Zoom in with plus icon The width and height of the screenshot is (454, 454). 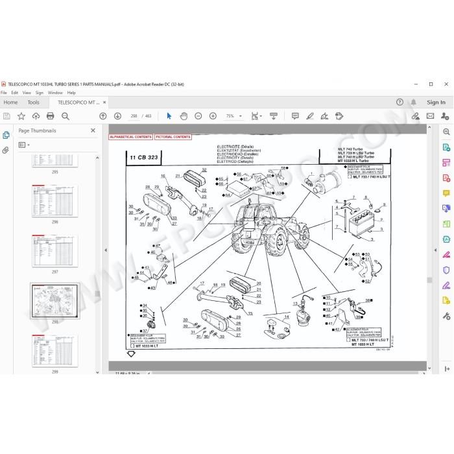click(213, 116)
